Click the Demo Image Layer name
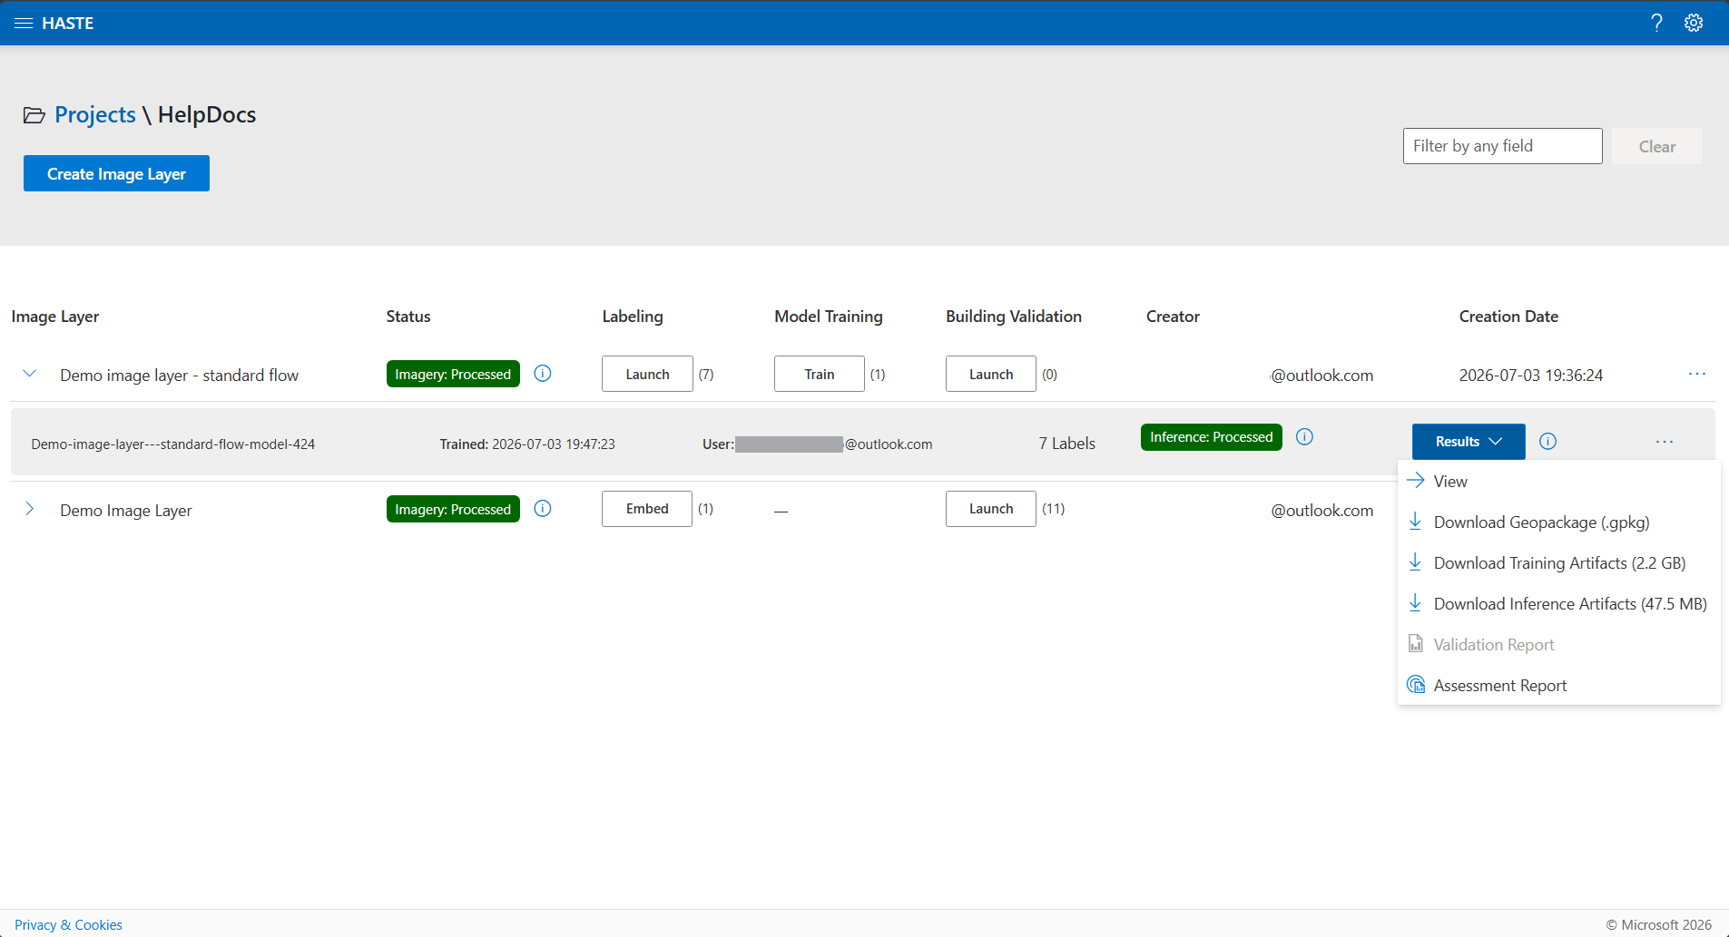The width and height of the screenshot is (1729, 937). [x=126, y=511]
